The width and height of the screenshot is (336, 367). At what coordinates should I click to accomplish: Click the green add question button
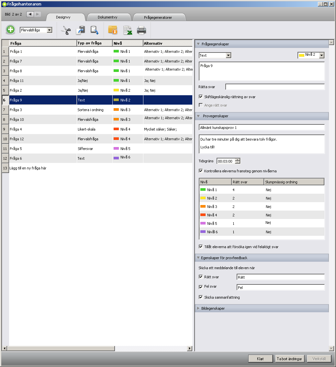11,30
